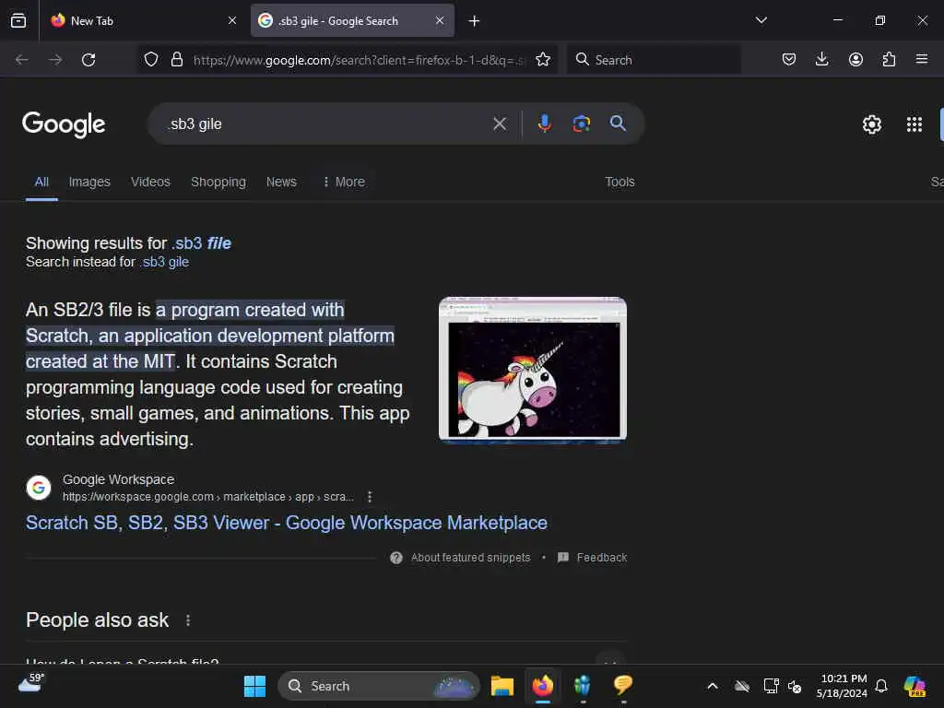Open Firefox account menu
The width and height of the screenshot is (944, 708).
(x=855, y=59)
